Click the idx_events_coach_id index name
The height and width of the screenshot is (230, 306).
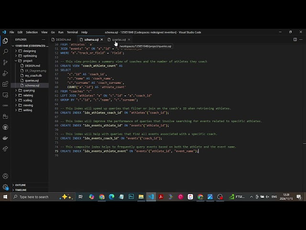101,138
